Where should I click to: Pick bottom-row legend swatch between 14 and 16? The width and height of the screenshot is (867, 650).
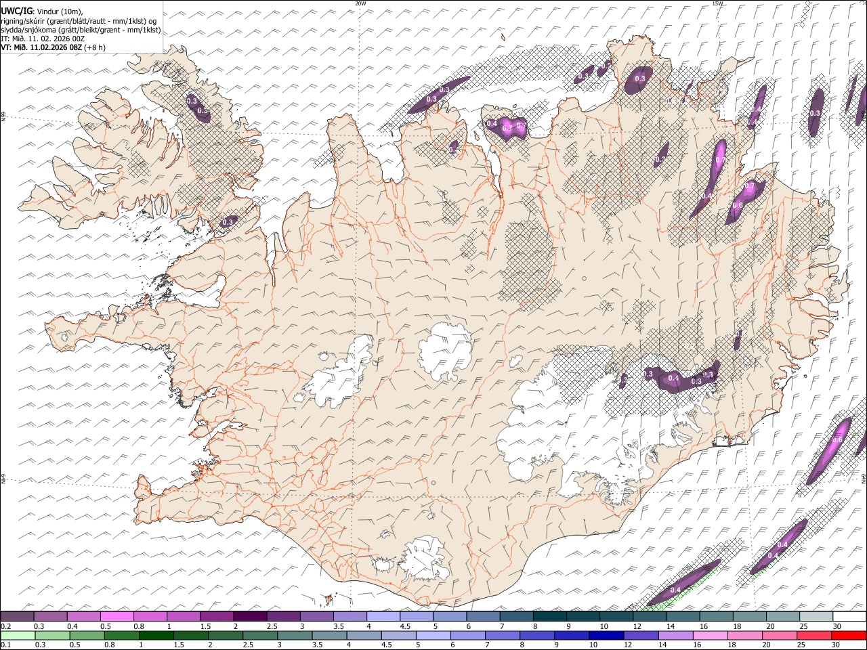tap(676, 636)
